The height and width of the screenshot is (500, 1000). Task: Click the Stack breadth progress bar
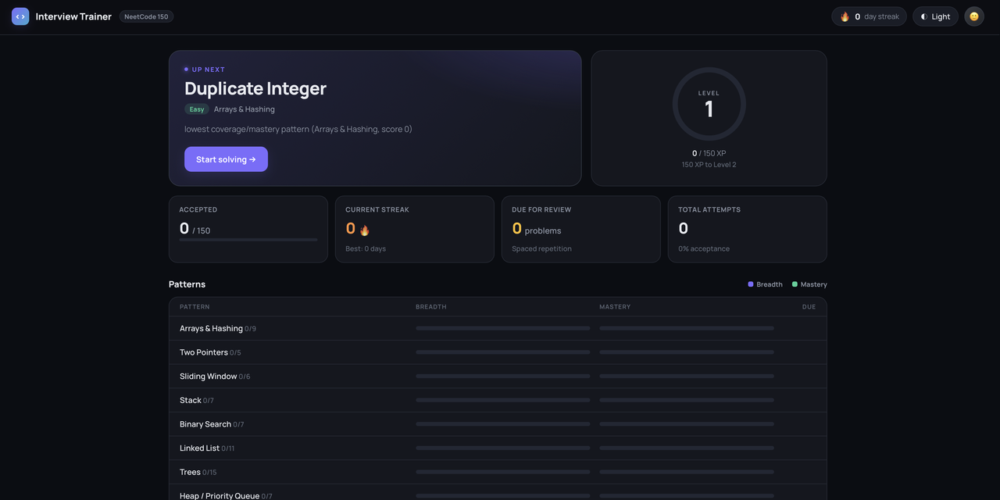coord(503,400)
